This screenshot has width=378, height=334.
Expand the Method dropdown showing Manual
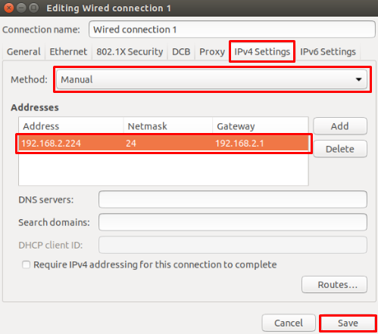click(x=211, y=79)
